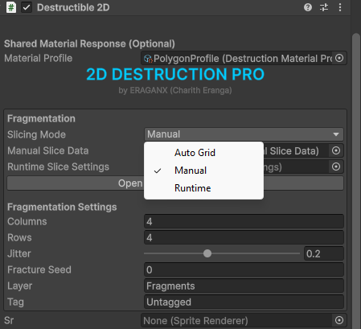This screenshot has width=361, height=329.
Task: Open component presets icon
Action: (x=324, y=7)
